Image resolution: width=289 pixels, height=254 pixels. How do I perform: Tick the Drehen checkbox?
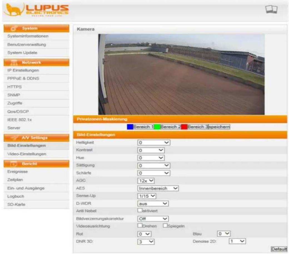[x=140, y=225]
